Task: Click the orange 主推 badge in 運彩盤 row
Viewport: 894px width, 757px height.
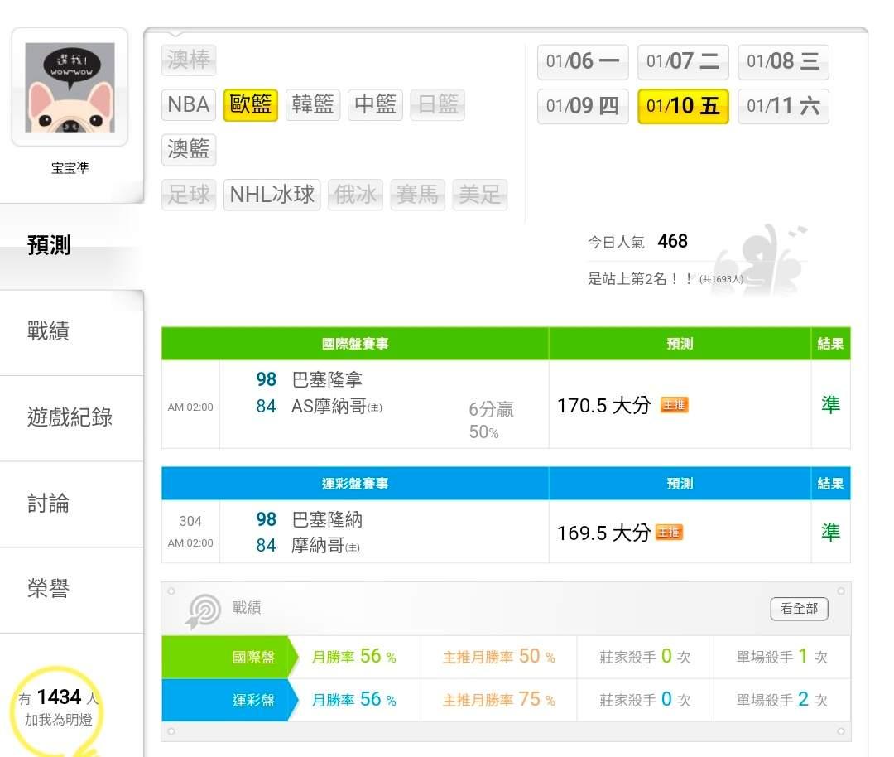Action: [x=670, y=533]
